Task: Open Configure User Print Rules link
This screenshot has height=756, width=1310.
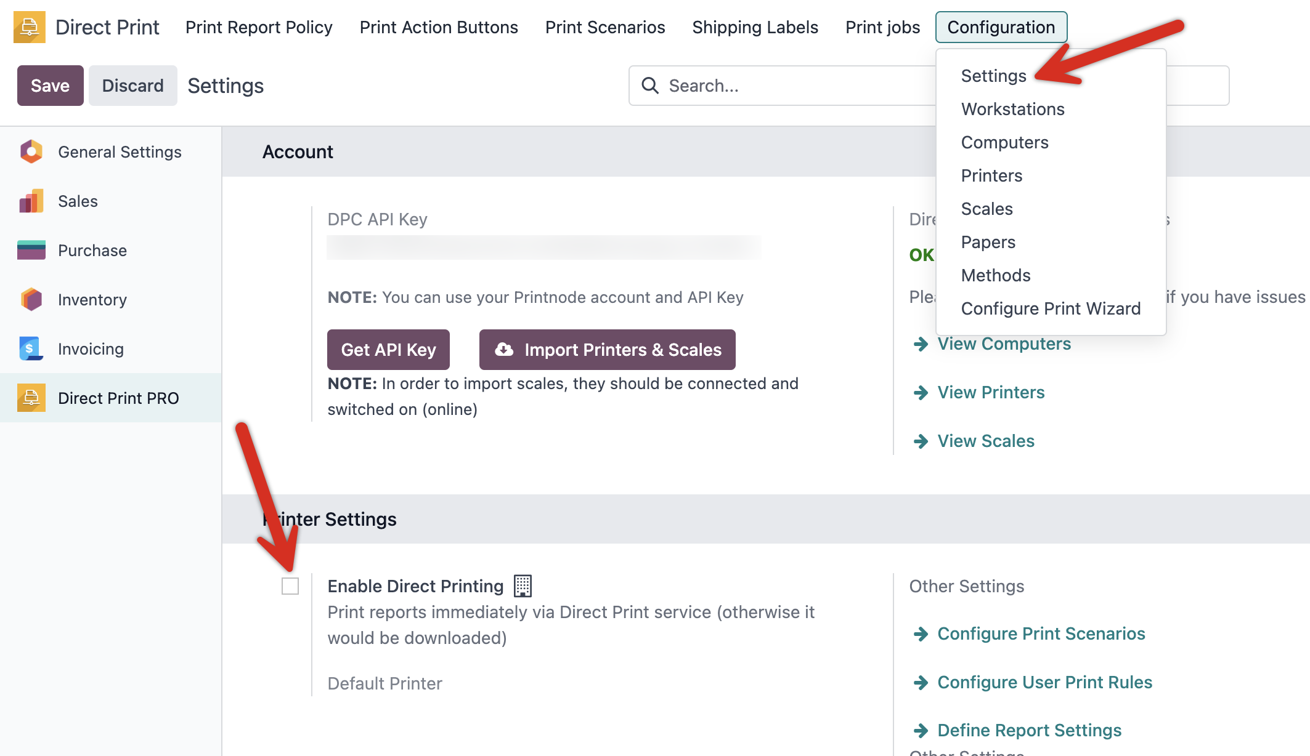Action: [1045, 682]
